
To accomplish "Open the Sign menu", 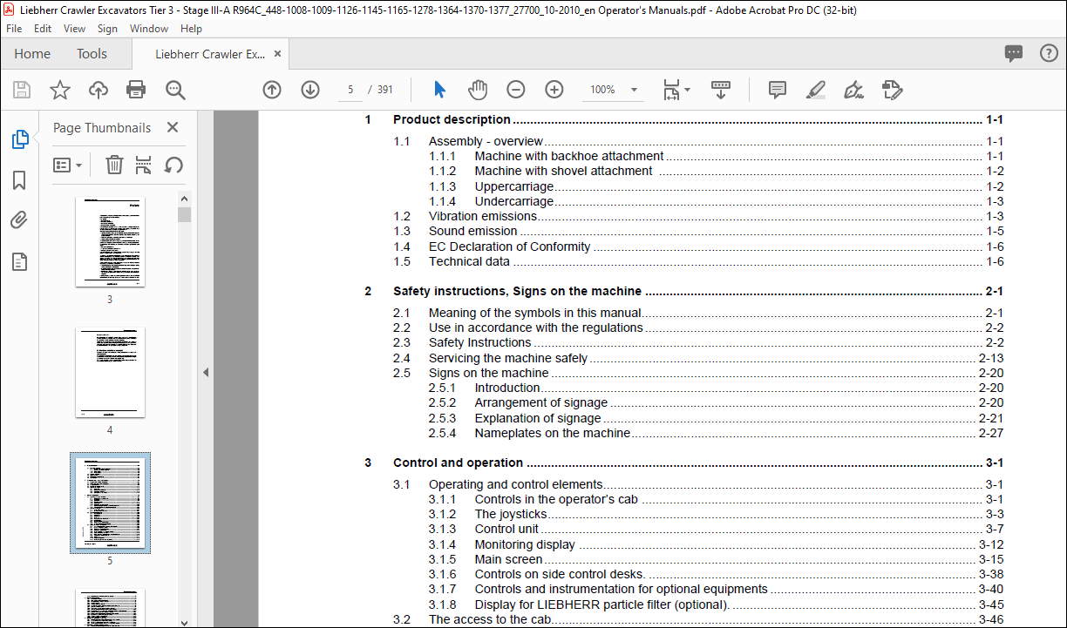I will pos(107,28).
